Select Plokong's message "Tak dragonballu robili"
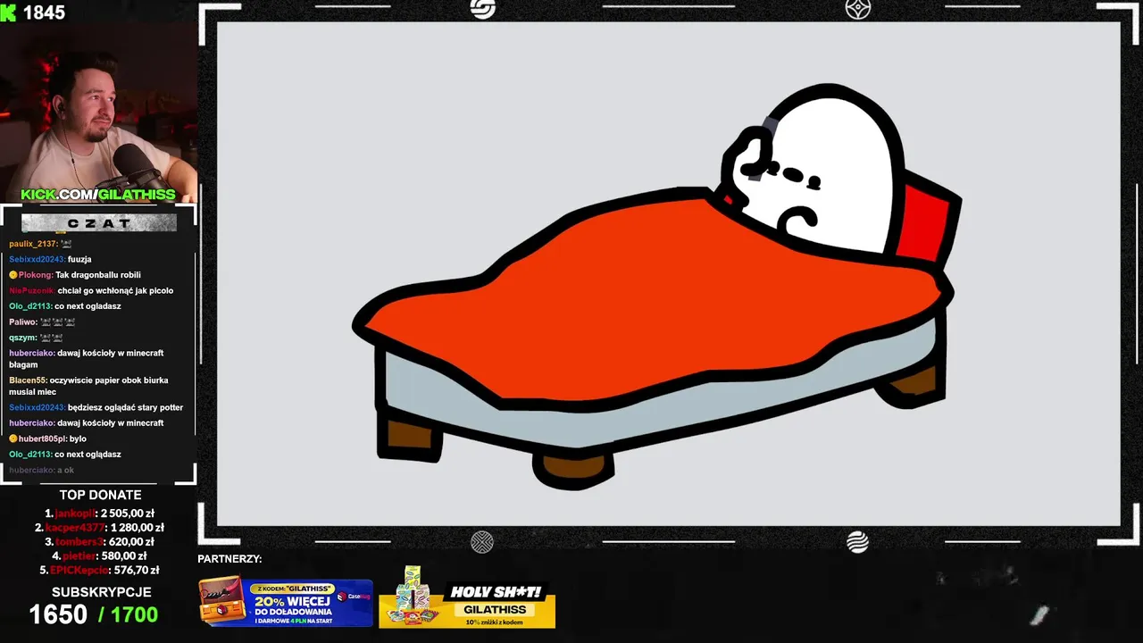This screenshot has width=1143, height=643. (98, 275)
